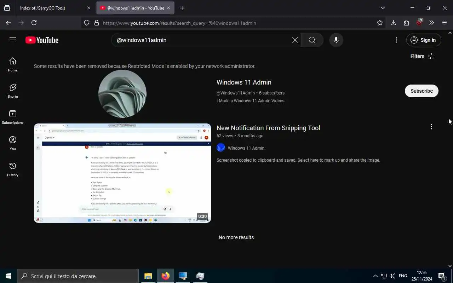Bookmark this page with star
This screenshot has width=453, height=283.
click(380, 23)
